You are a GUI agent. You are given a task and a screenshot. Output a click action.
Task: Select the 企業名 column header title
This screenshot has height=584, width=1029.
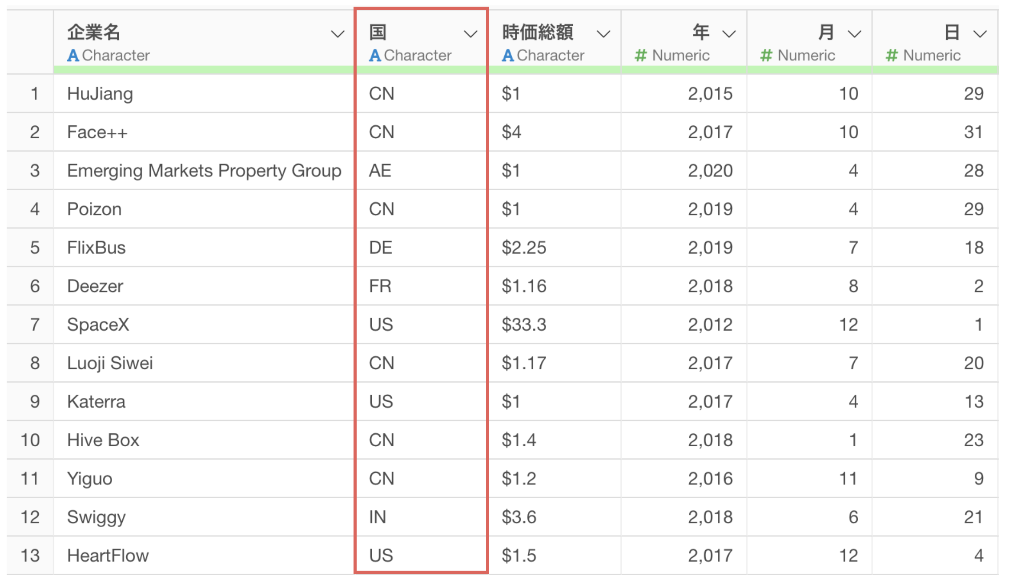pos(94,32)
